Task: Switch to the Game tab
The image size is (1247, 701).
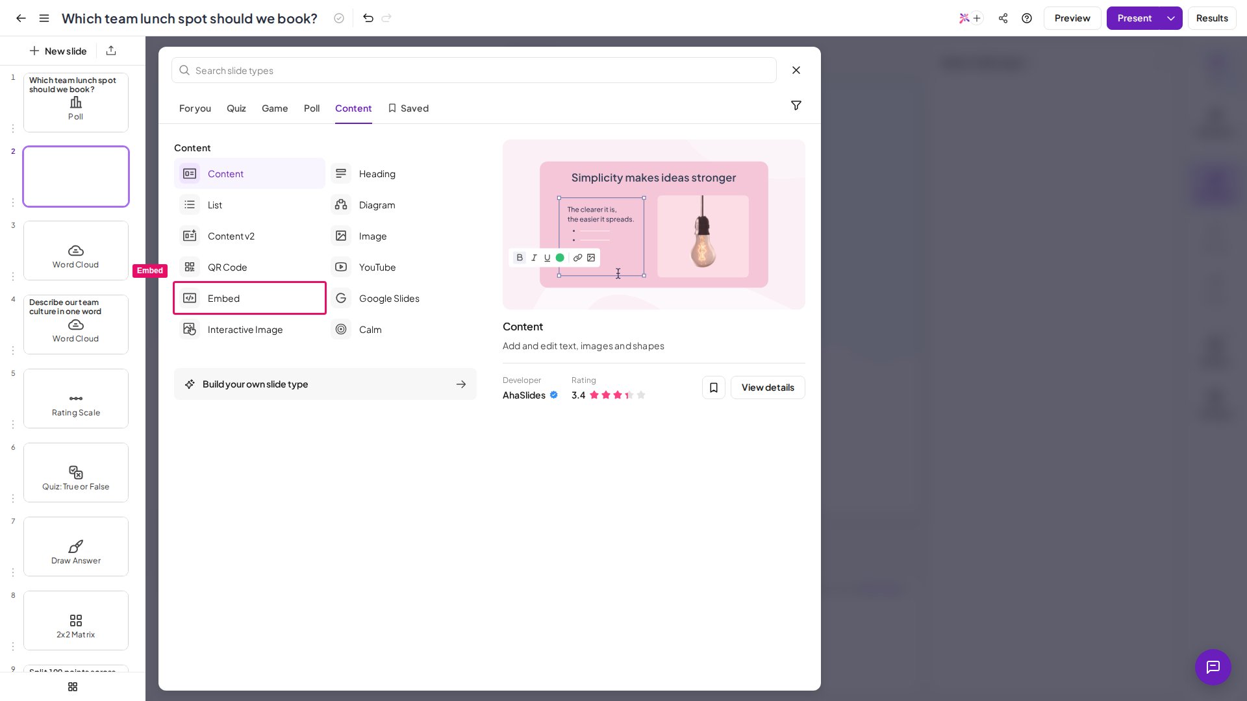Action: click(x=275, y=108)
